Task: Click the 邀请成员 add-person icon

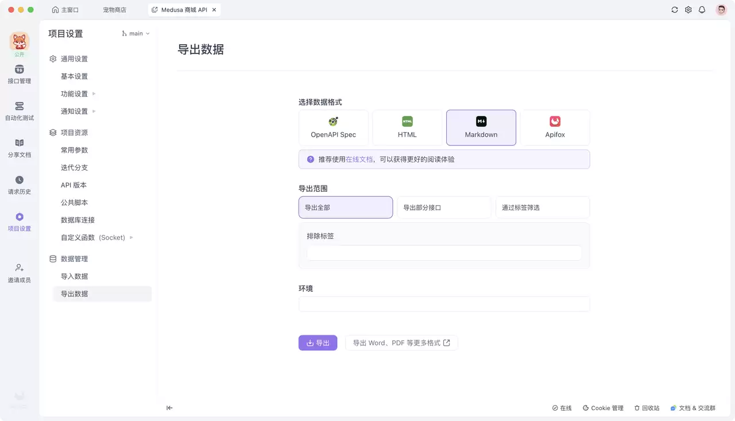Action: (x=20, y=268)
